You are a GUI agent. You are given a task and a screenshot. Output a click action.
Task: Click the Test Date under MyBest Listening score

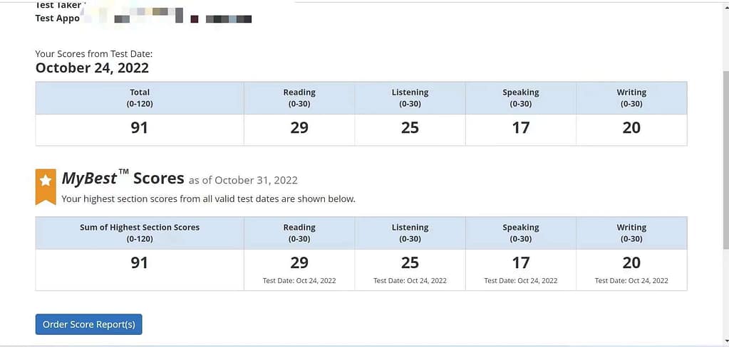coord(410,281)
